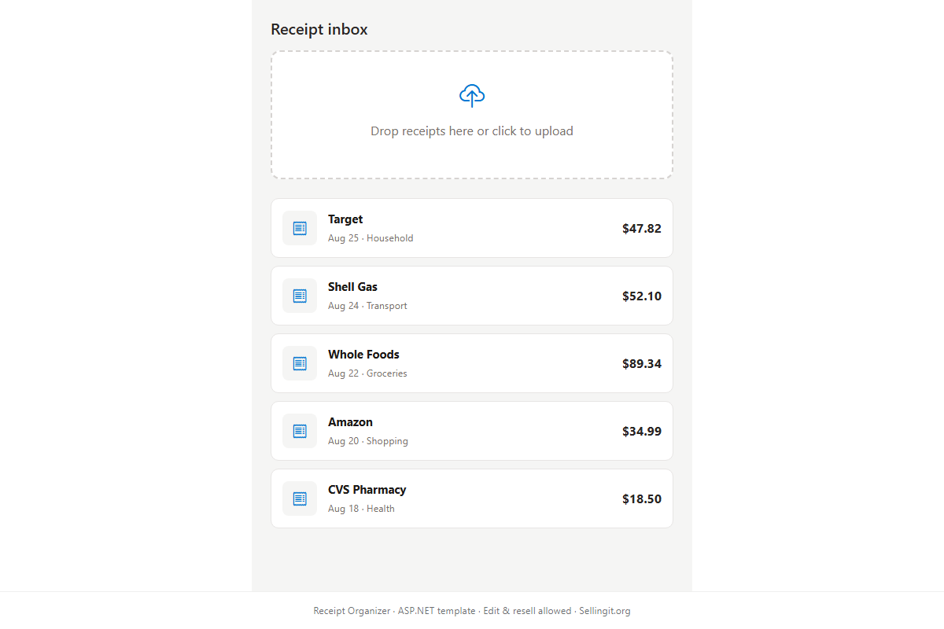The image size is (944, 629).
Task: Click the Whole Foods receipt icon
Action: (x=300, y=363)
